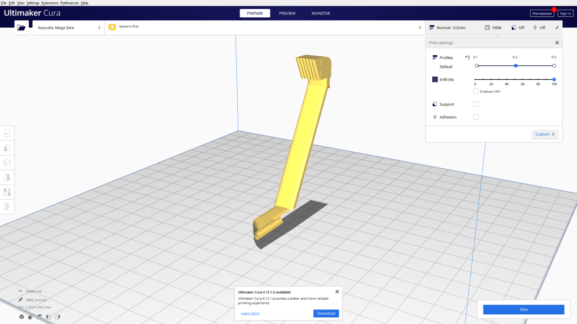
Task: Open the Extensions menu
Action: click(50, 3)
